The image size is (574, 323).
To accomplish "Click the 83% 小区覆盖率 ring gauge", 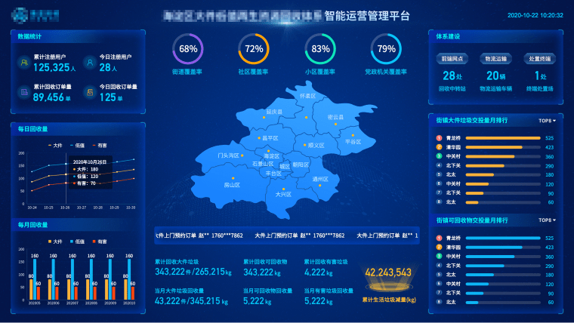I will pos(320,49).
